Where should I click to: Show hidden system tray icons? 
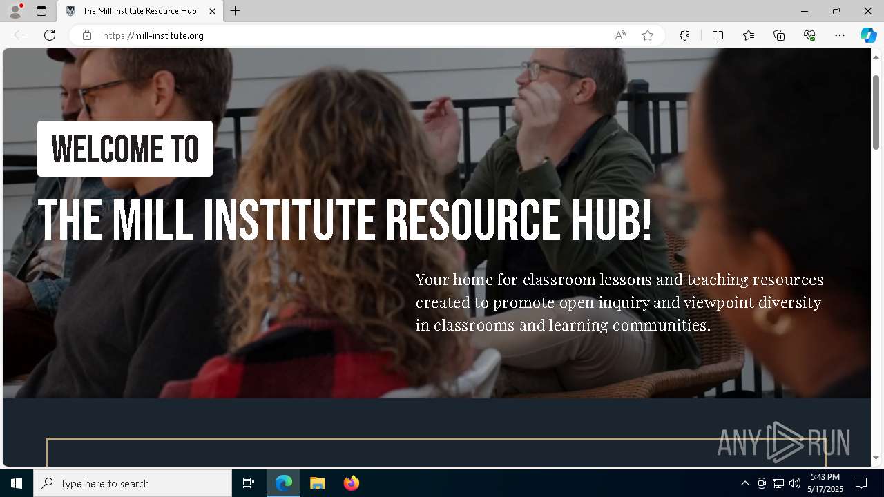click(x=744, y=483)
